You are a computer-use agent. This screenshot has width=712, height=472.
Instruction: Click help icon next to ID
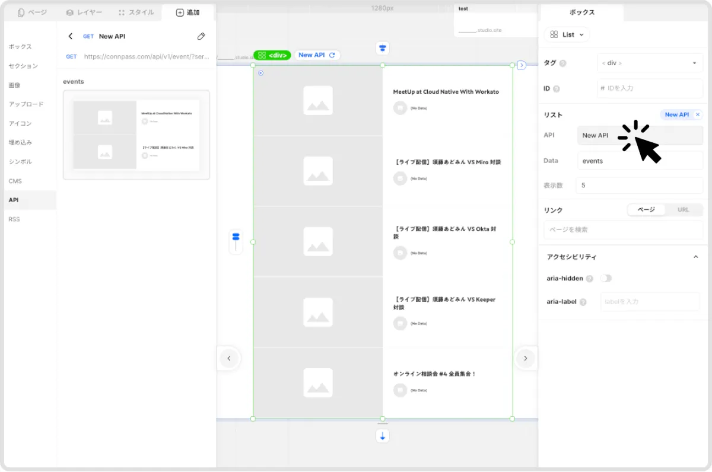tap(557, 89)
